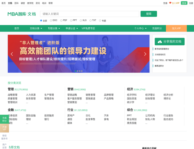The image size is (194, 149).
Task: Select the 专题 radio option
Action: click(x=100, y=21)
